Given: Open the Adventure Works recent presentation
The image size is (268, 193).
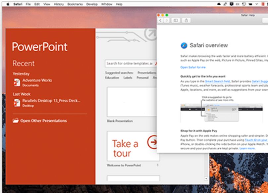Looking at the screenshot, I should click(x=37, y=80).
